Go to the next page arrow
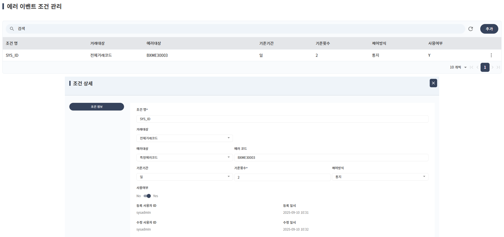The width and height of the screenshot is (504, 237). 492,67
